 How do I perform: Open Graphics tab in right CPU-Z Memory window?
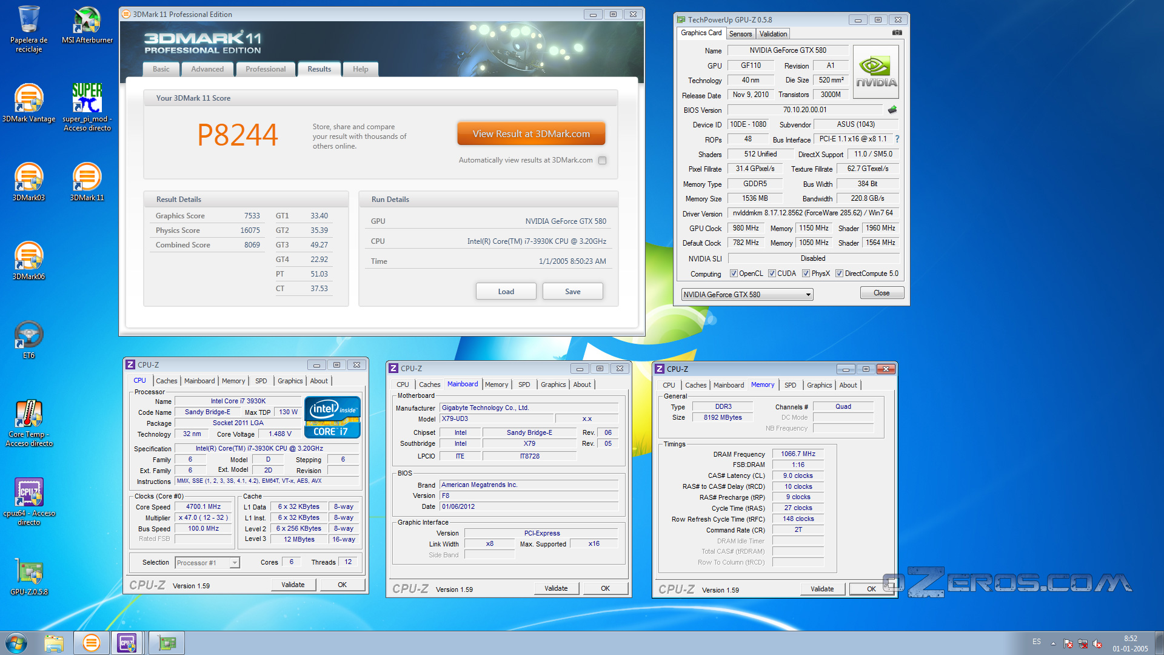point(820,385)
